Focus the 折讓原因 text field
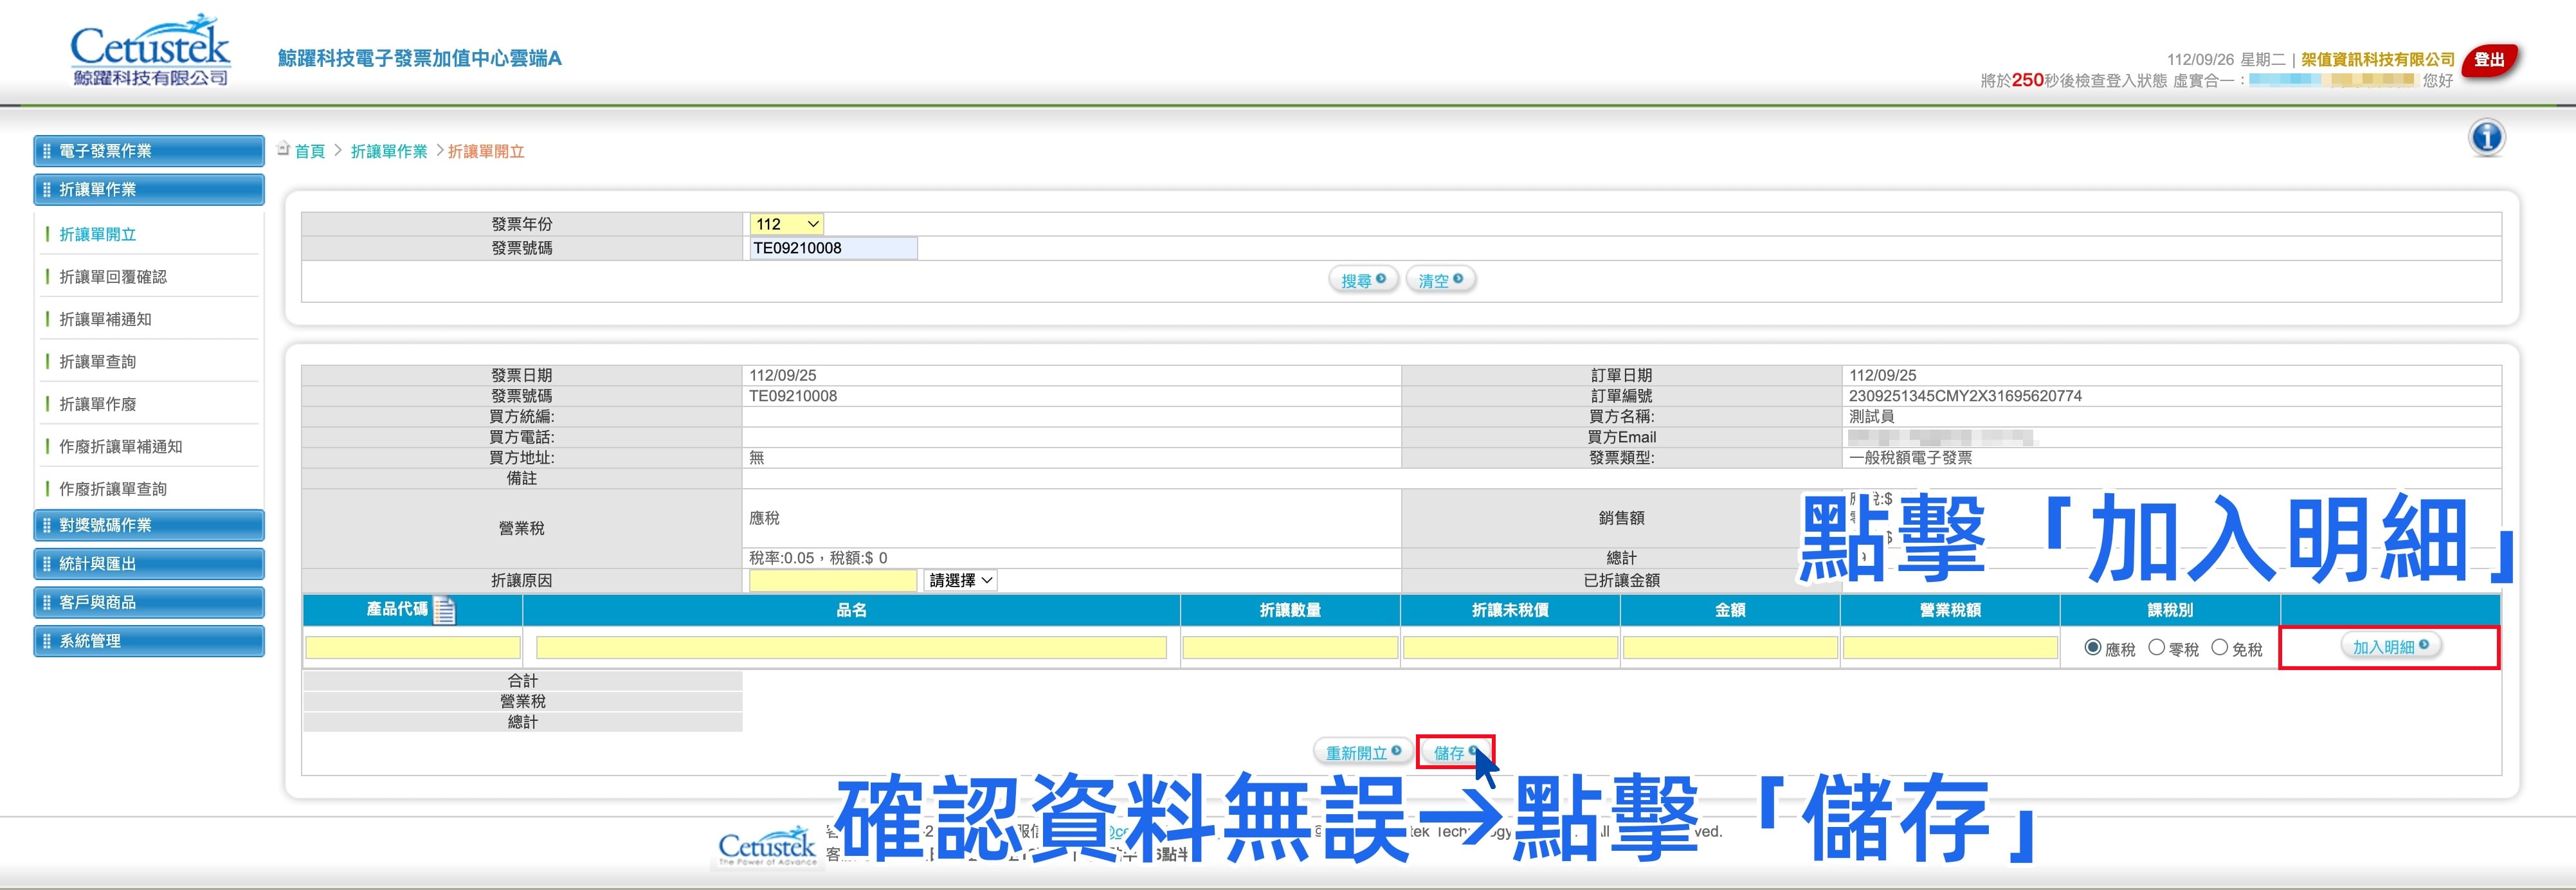This screenshot has height=890, width=2576. (833, 580)
